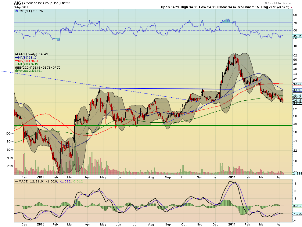Viewport: 302px width, 227px height.
Task: Click the MA(100) 40.23 legend text
Action: (x=28, y=61)
